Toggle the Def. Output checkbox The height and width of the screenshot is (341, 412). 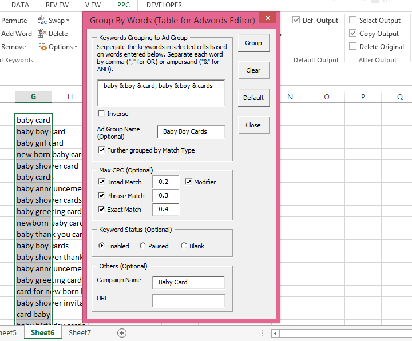[x=296, y=20]
